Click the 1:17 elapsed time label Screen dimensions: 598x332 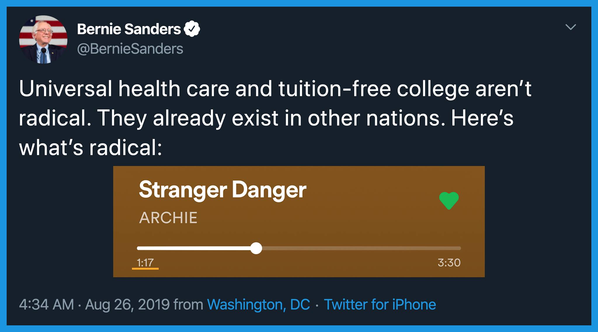pos(145,263)
